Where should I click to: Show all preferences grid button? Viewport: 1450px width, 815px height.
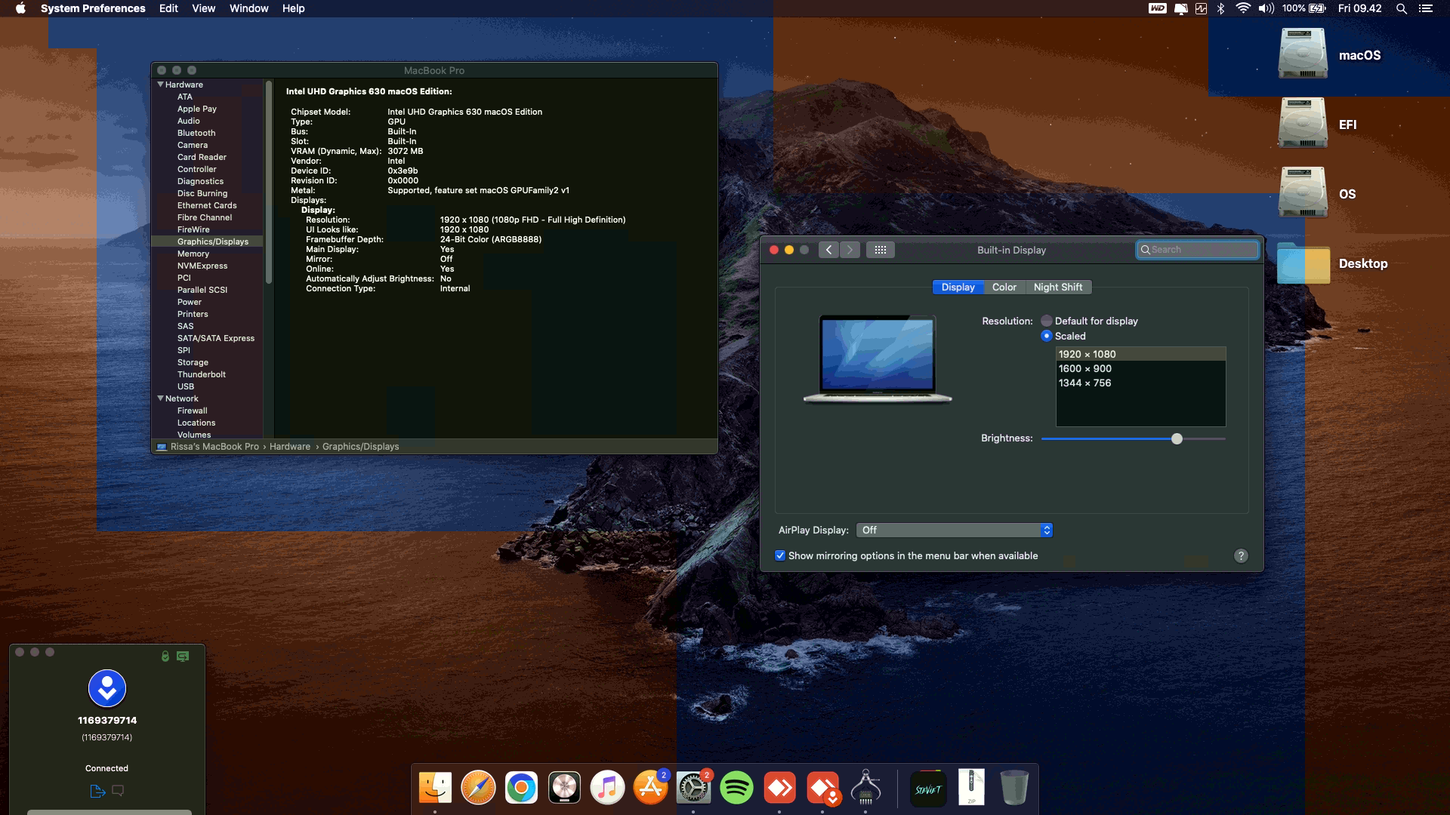(x=880, y=250)
